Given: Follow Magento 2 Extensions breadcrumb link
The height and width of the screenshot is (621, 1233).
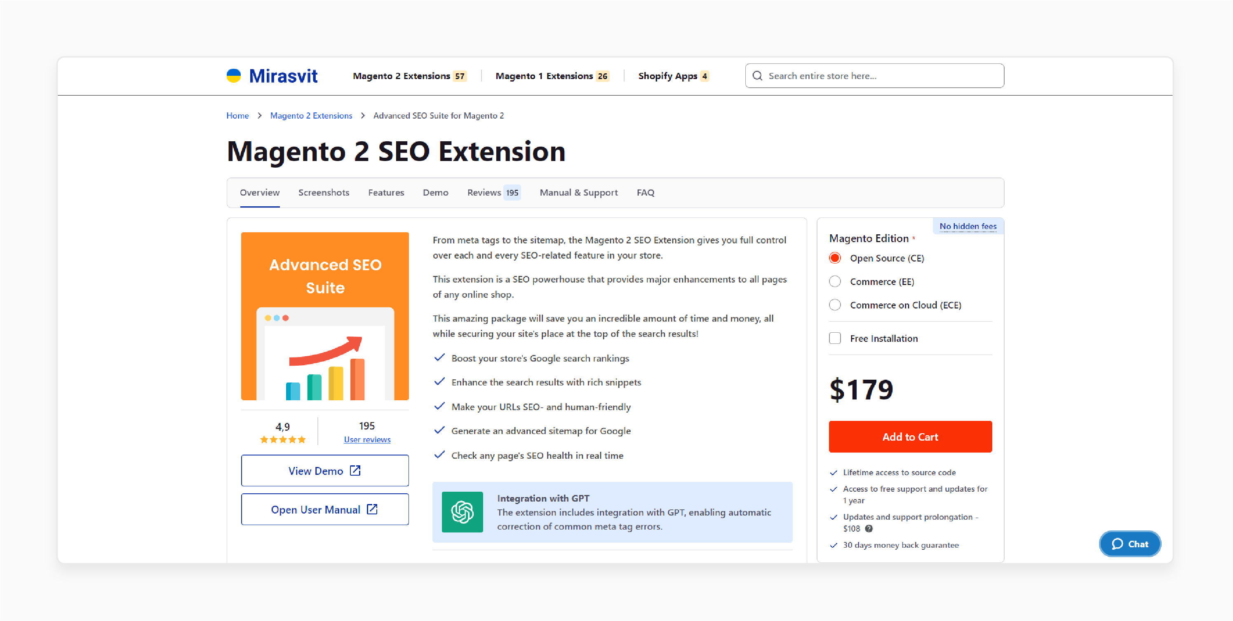Looking at the screenshot, I should click(x=311, y=116).
